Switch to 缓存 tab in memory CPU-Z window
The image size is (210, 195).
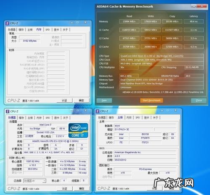[x=21, y=30]
